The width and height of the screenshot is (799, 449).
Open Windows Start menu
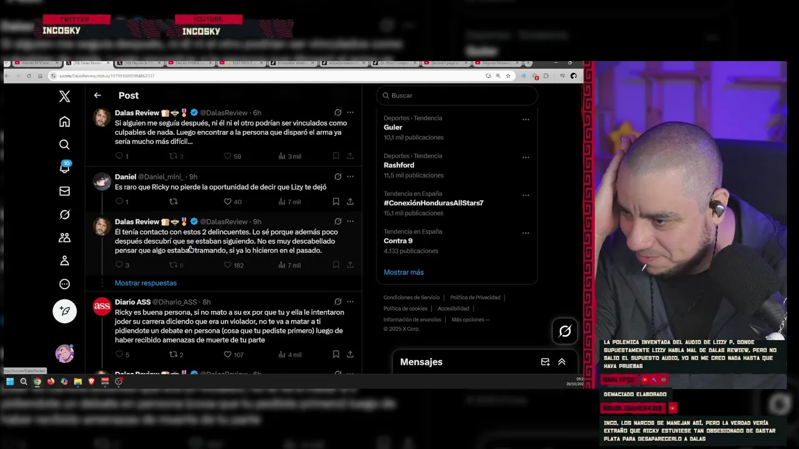coord(10,382)
